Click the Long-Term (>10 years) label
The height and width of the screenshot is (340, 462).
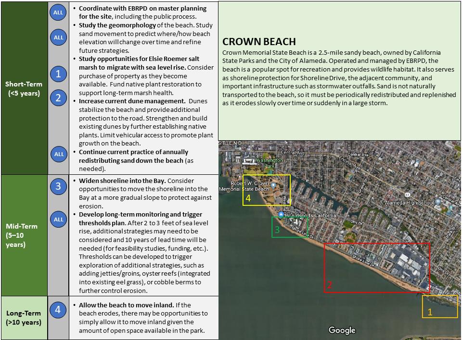[24, 317]
